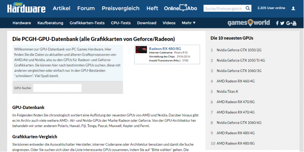This screenshot has width=304, height=152.
Task: Click the Die 10 neuesten GPUs heading
Action: pyautogui.click(x=232, y=38)
